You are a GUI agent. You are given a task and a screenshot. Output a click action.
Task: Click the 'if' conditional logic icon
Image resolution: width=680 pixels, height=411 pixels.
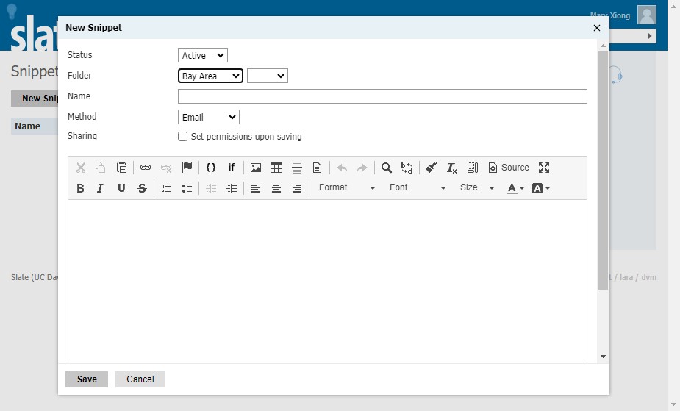coord(232,168)
